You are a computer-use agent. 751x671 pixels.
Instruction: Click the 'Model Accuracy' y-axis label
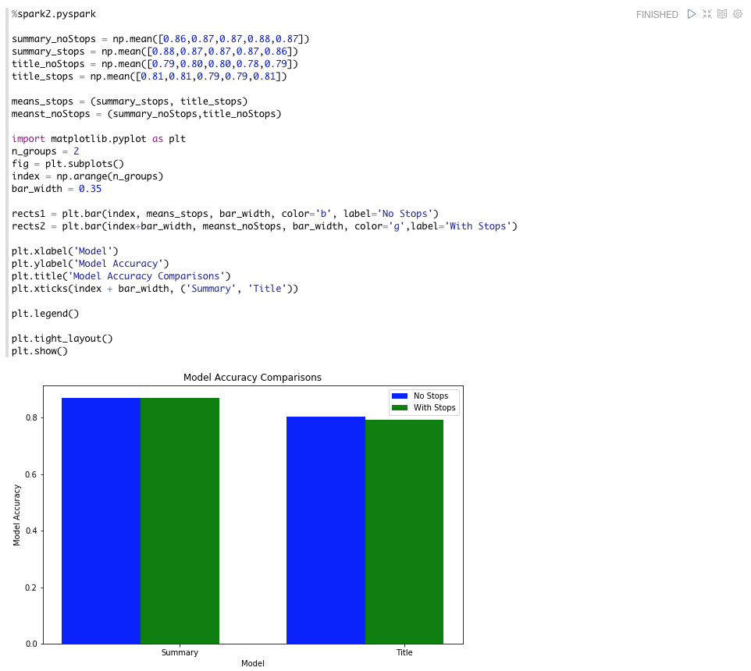(17, 513)
